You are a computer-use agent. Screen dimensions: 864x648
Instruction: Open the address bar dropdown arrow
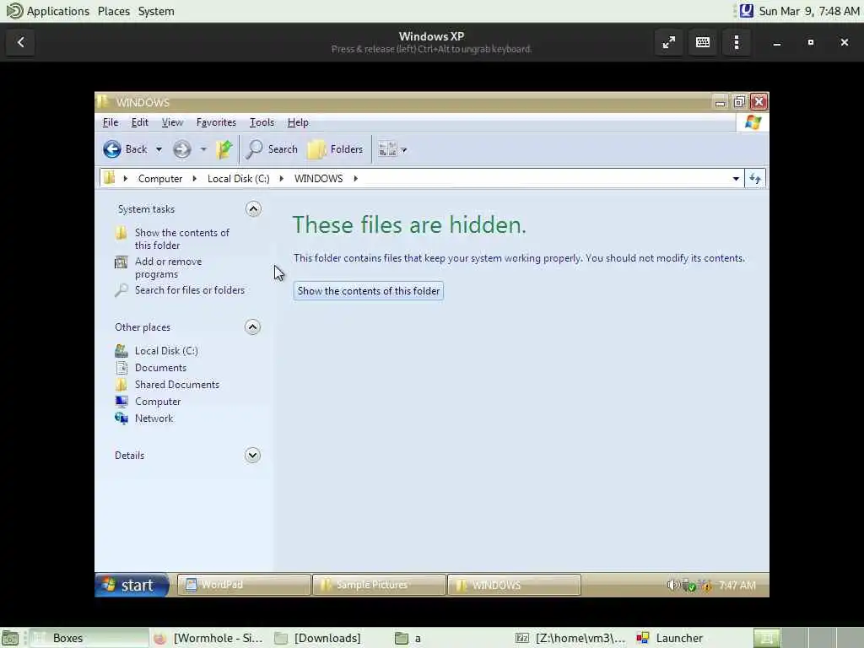pos(736,179)
